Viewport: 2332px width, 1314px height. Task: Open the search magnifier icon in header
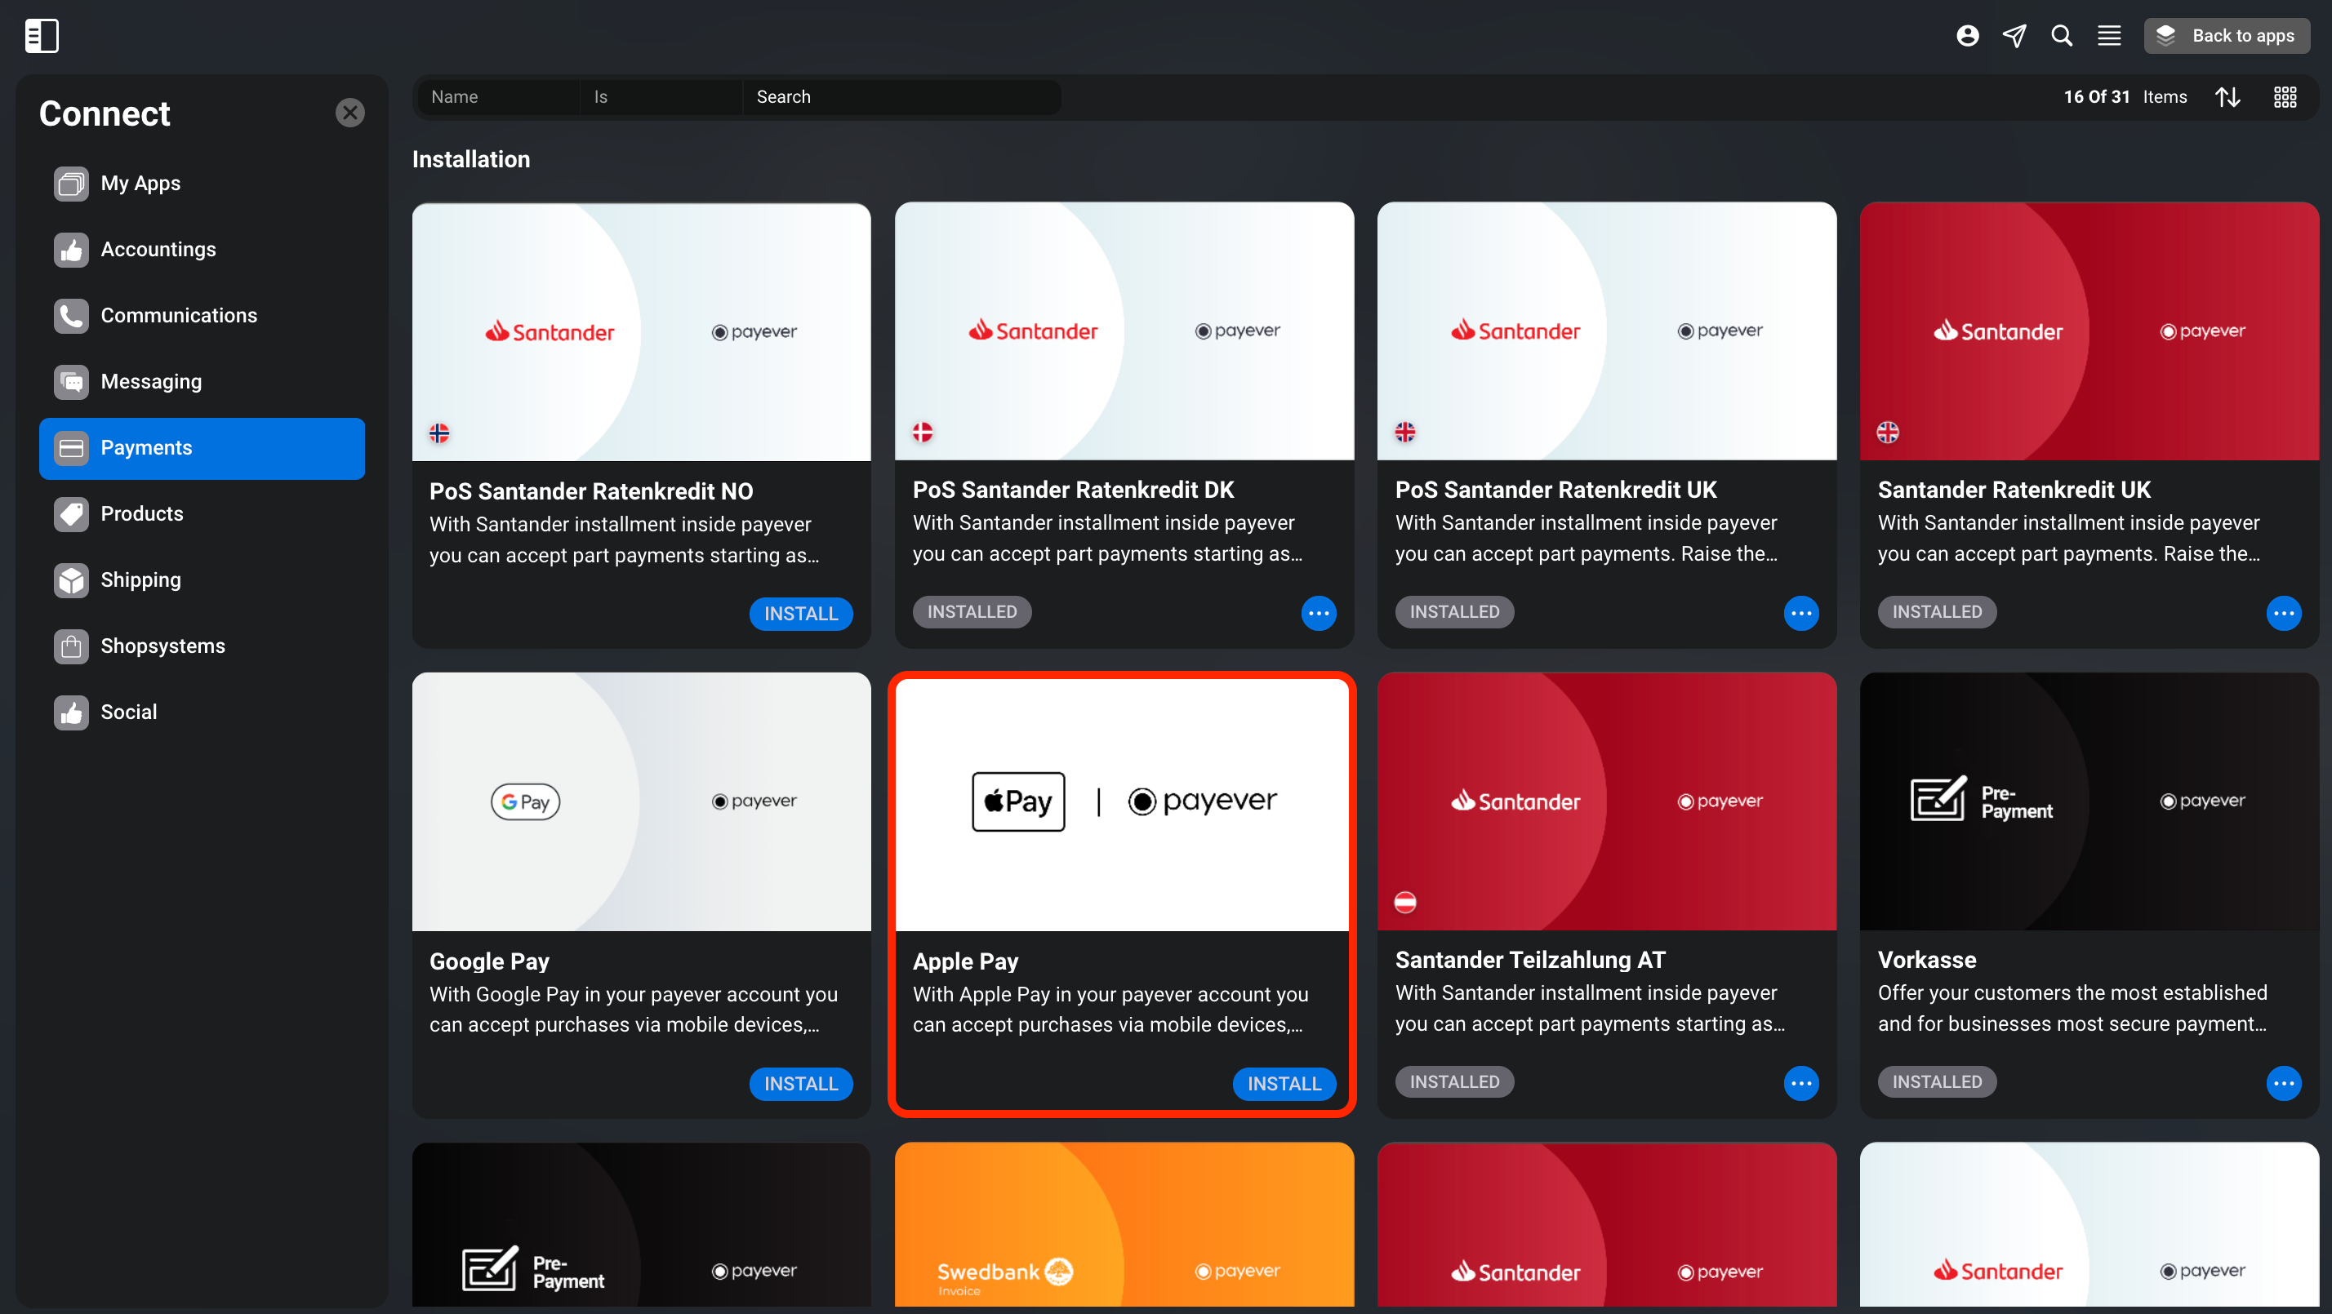pyautogui.click(x=2061, y=36)
